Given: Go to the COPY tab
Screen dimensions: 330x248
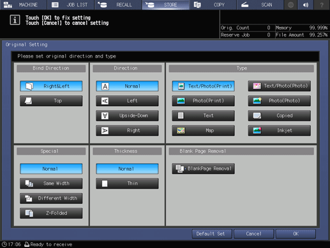Looking at the screenshot, I should [x=213, y=4].
